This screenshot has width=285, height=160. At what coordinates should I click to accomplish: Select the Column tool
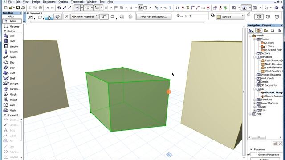pos(12,52)
